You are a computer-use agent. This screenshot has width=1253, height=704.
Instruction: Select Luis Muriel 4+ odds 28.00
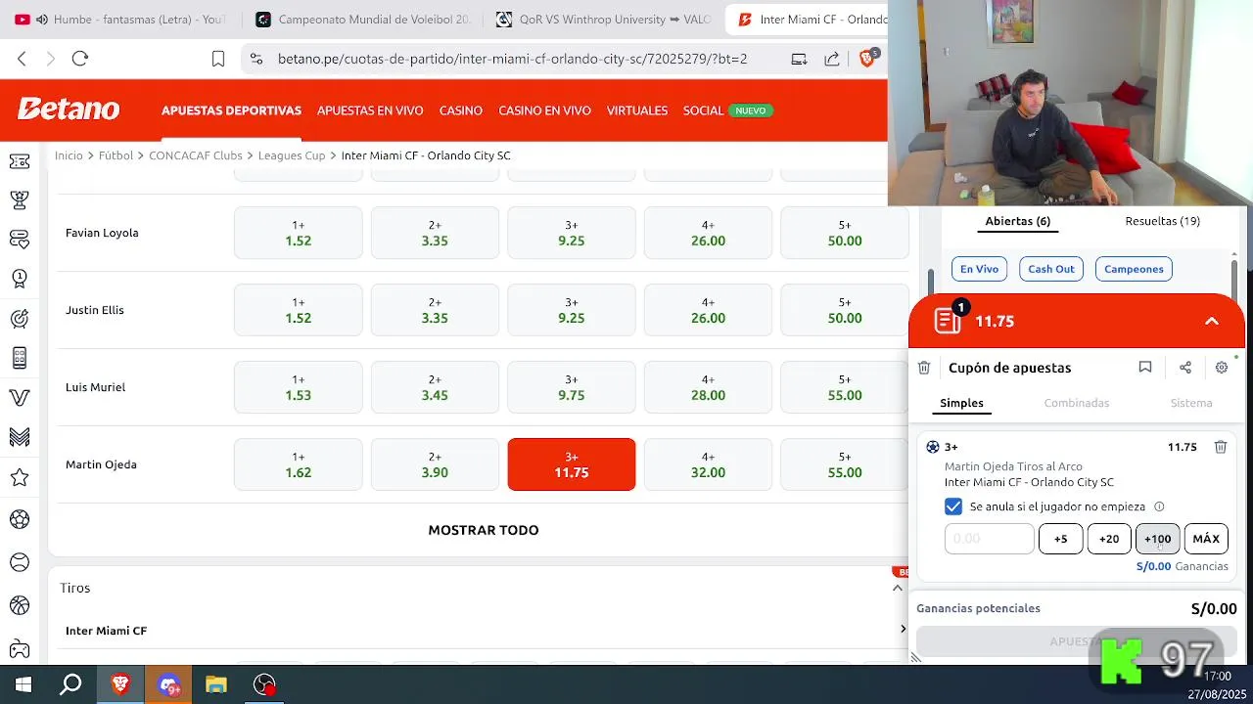708,387
